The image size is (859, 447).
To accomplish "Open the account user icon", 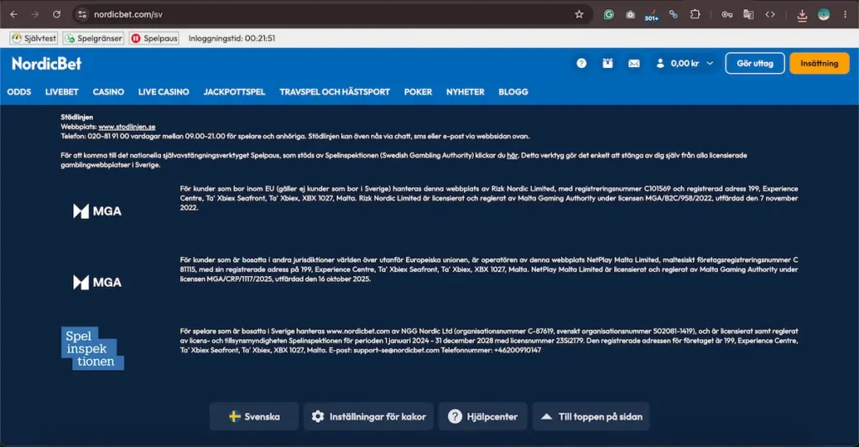I will pos(660,64).
